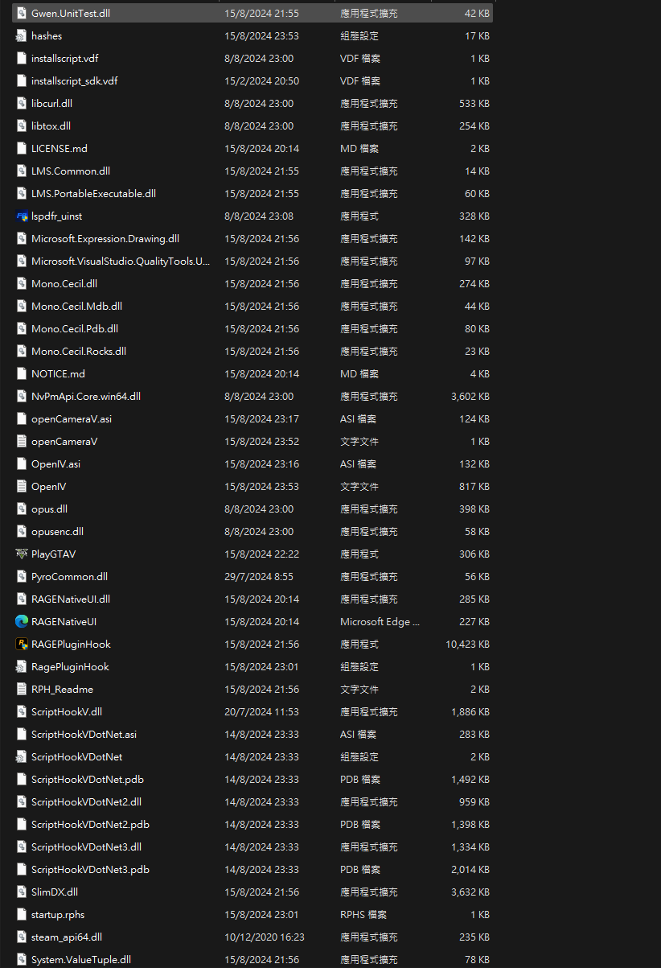The image size is (661, 968).
Task: Click the steam_api64.dll file icon
Action: pos(23,937)
